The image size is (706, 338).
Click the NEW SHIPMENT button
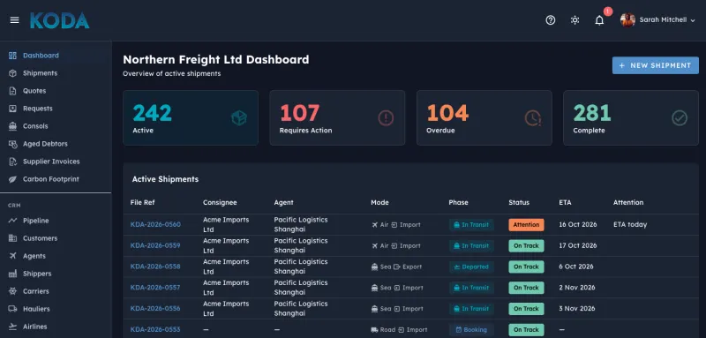click(655, 65)
